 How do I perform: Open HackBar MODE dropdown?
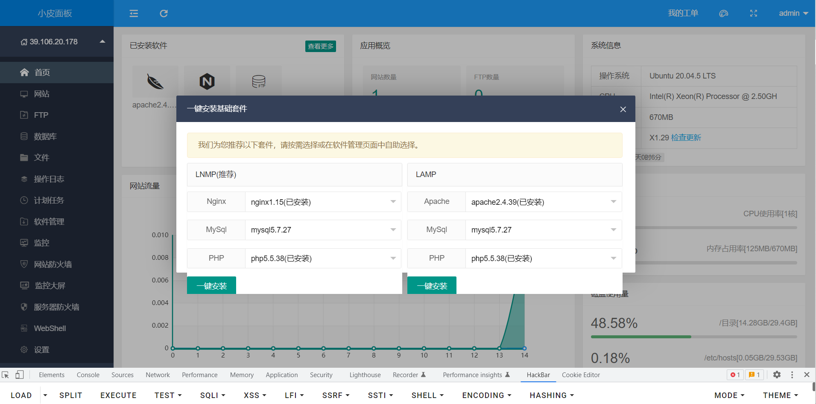coord(729,395)
